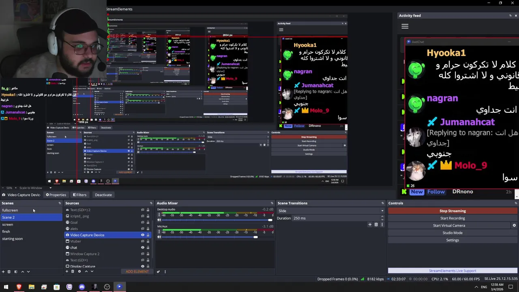
Task: Pop out the Controls dock
Action: pos(516,203)
